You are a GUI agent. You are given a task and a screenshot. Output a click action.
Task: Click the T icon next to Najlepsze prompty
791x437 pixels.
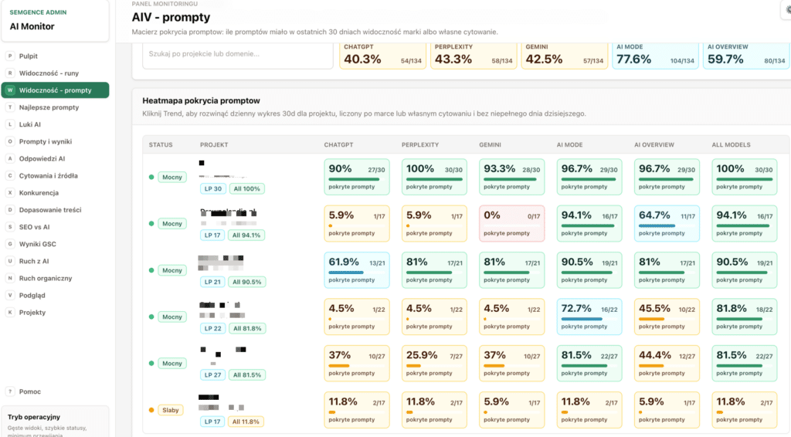[9, 107]
